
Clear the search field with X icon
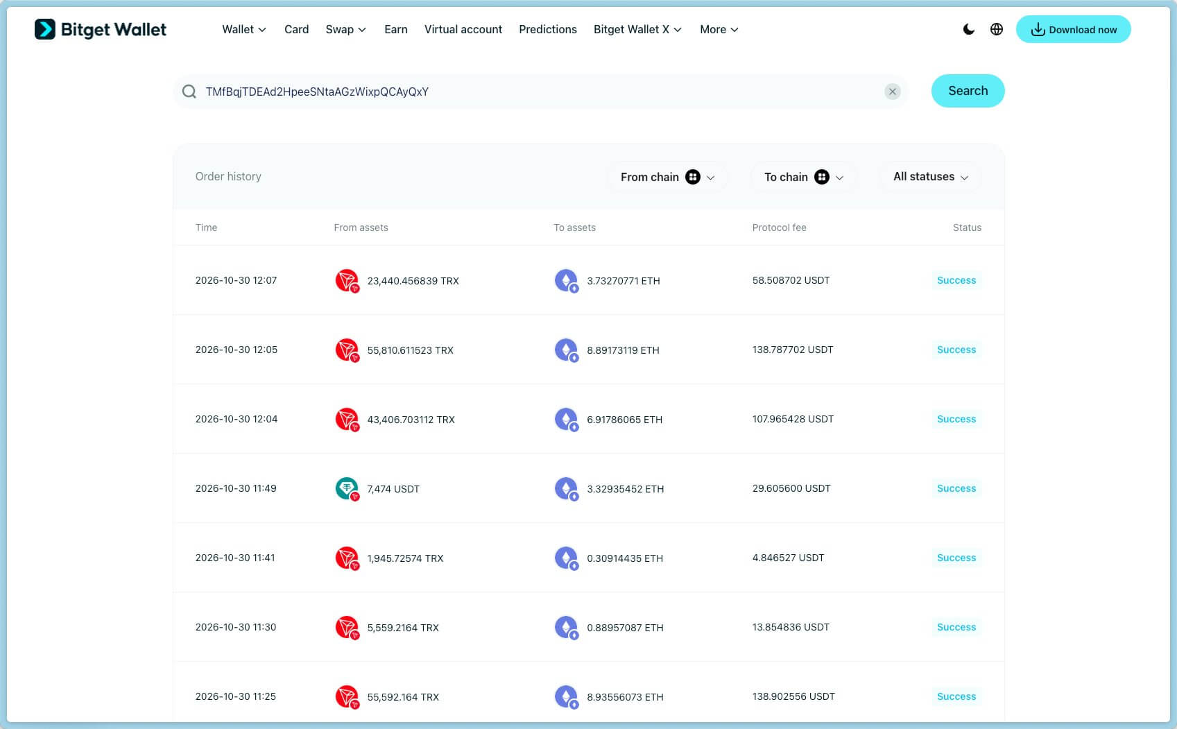pos(893,92)
